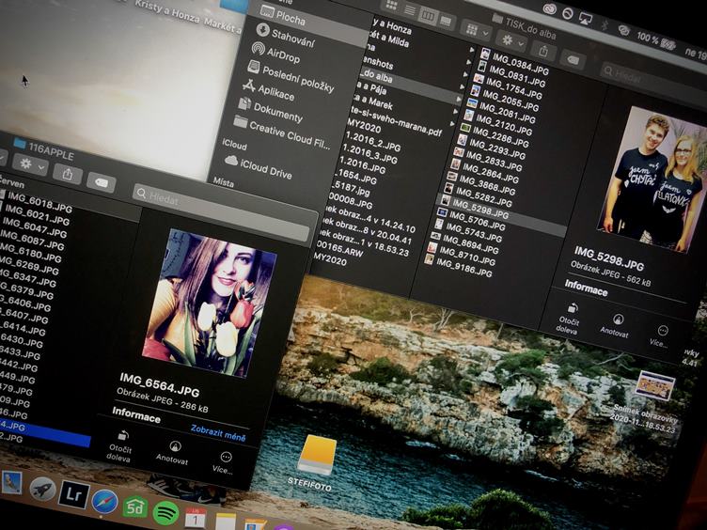Select IMG_6347.JPG in 116APPLE list

point(30,276)
